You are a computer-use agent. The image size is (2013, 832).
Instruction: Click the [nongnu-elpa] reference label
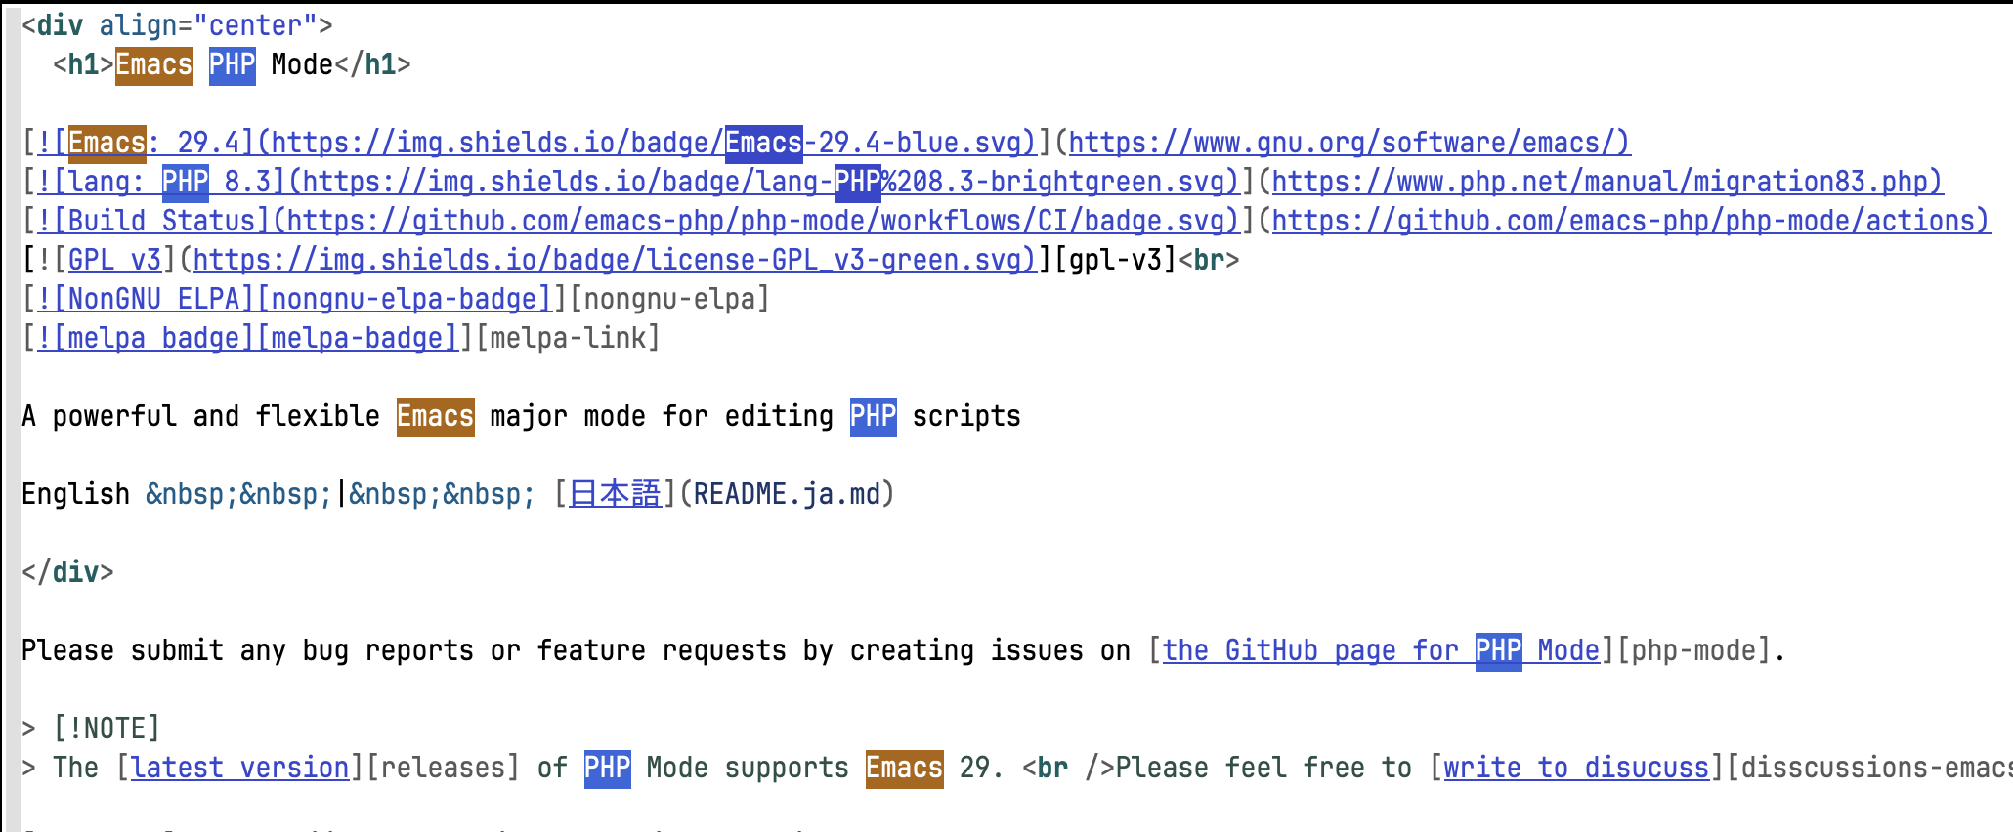[670, 299]
